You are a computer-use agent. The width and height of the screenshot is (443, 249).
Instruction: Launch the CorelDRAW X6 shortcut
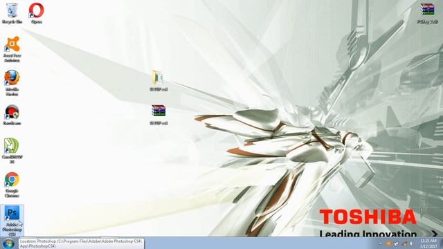pyautogui.click(x=12, y=151)
